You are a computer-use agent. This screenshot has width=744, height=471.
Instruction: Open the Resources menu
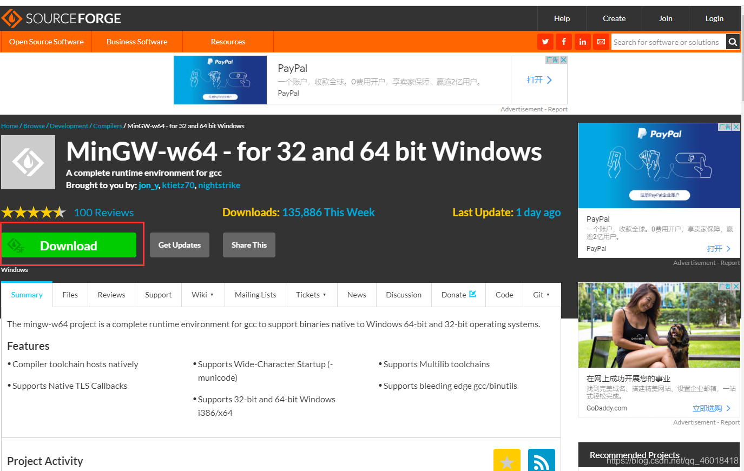pos(228,42)
